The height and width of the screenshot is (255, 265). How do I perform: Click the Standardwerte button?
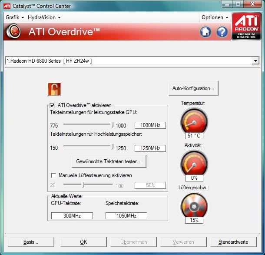click(x=233, y=242)
